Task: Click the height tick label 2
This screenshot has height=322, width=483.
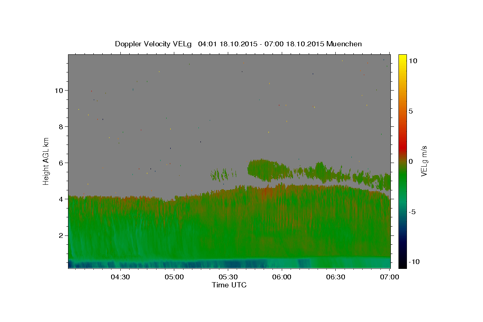Action: pyautogui.click(x=61, y=235)
